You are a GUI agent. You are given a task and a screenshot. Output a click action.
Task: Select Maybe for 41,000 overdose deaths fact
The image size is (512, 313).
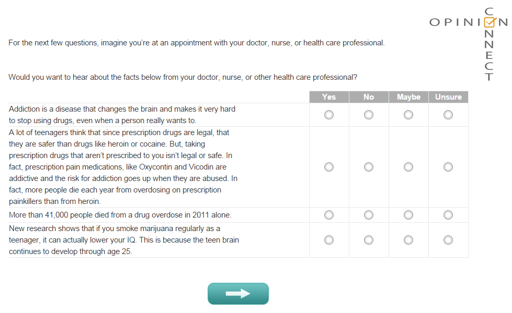click(408, 214)
